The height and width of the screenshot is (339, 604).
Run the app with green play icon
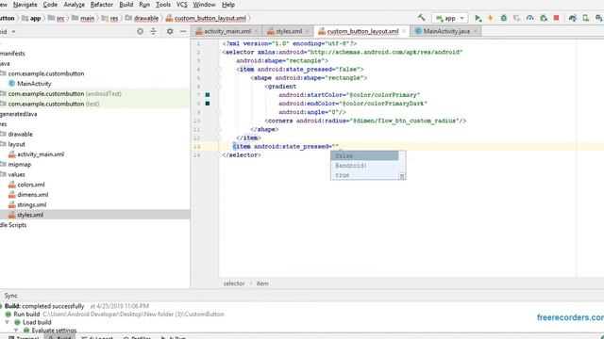pos(478,18)
